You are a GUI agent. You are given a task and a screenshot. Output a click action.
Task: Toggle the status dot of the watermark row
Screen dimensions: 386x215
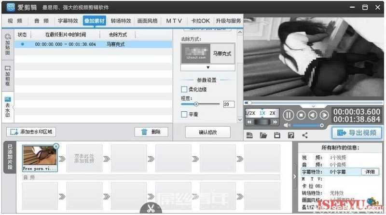pyautogui.click(x=22, y=44)
